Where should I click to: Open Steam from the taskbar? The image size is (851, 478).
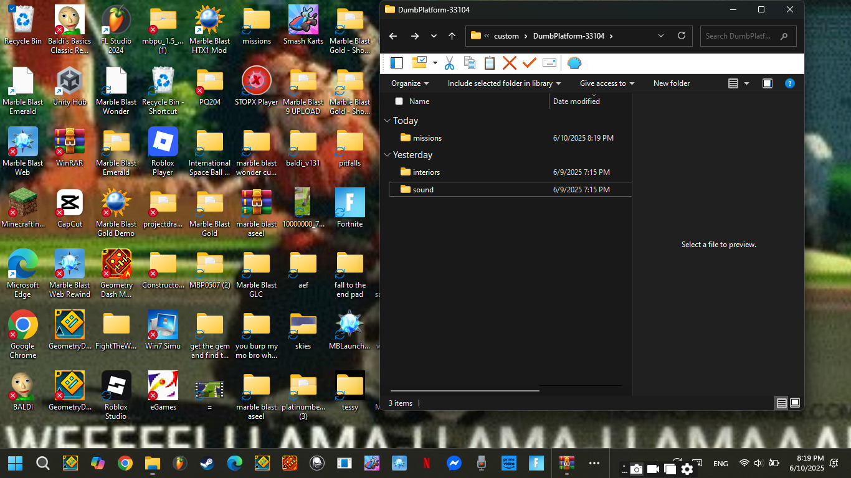207,463
